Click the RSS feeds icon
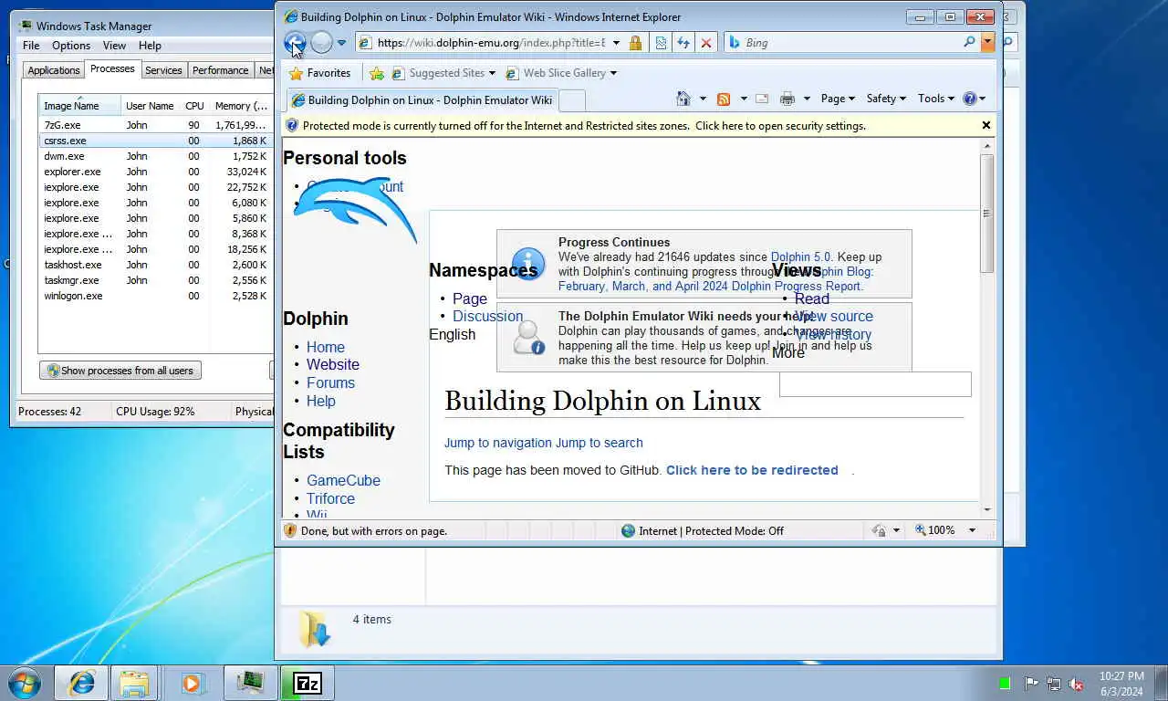The width and height of the screenshot is (1168, 701). coord(724,99)
